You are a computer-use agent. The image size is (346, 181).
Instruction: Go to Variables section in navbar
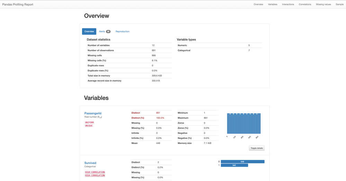click(272, 5)
